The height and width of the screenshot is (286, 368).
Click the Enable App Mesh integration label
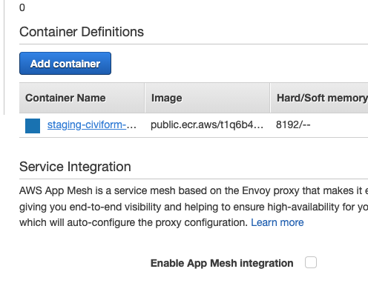222,263
